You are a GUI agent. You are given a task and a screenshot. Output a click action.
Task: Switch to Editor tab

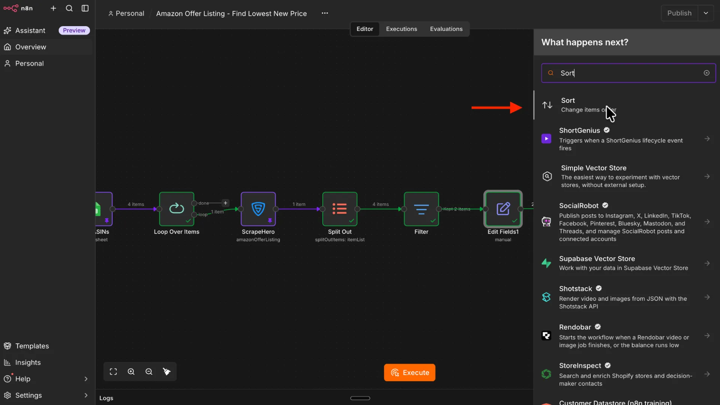point(364,29)
